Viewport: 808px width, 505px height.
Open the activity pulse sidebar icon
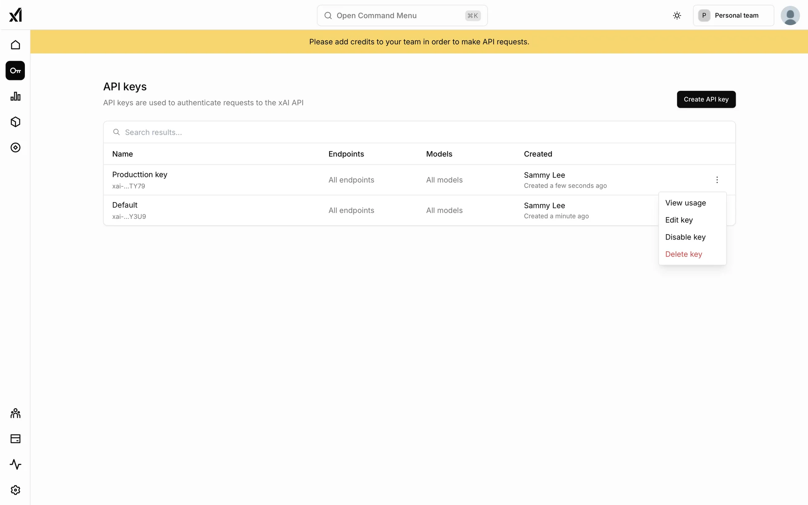[16, 465]
